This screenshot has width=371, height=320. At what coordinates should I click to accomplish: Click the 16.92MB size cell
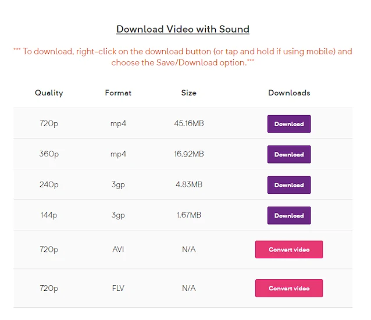coord(189,154)
